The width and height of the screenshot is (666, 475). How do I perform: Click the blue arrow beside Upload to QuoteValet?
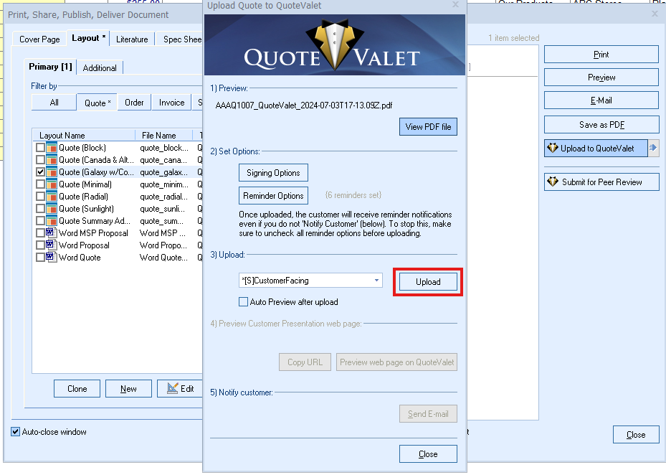653,148
